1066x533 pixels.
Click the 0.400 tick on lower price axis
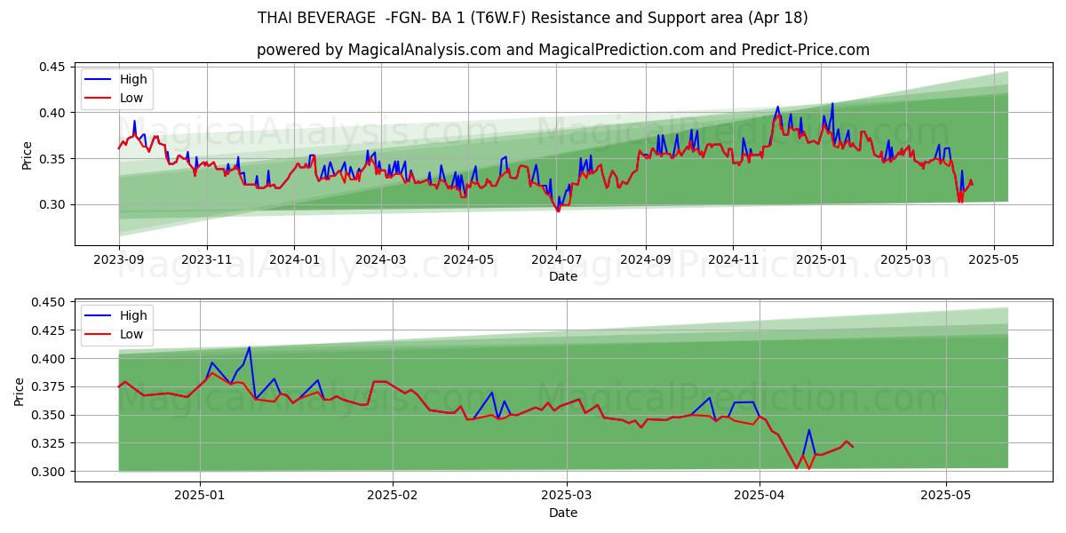(x=49, y=359)
